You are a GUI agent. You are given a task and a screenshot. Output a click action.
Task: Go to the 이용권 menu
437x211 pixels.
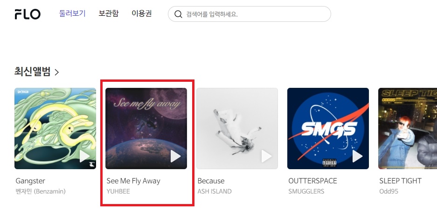(142, 13)
